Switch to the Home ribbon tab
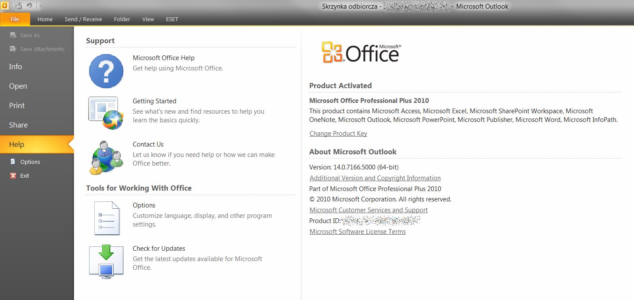The width and height of the screenshot is (634, 300). [x=45, y=19]
